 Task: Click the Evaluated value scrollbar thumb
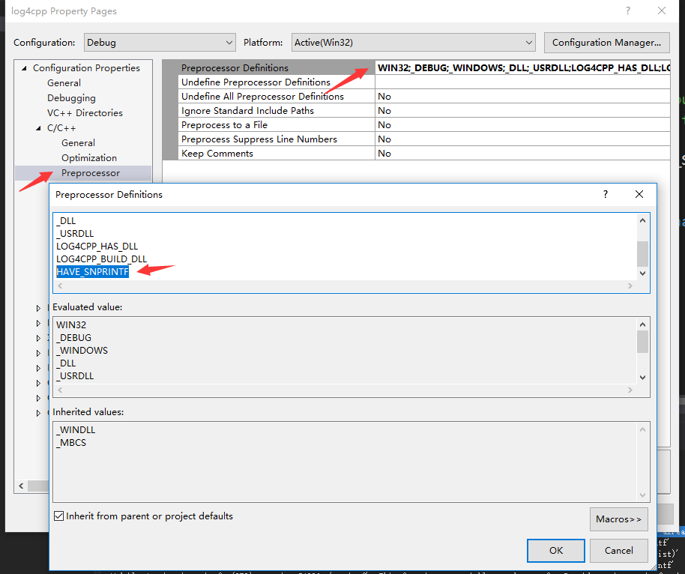pos(642,342)
